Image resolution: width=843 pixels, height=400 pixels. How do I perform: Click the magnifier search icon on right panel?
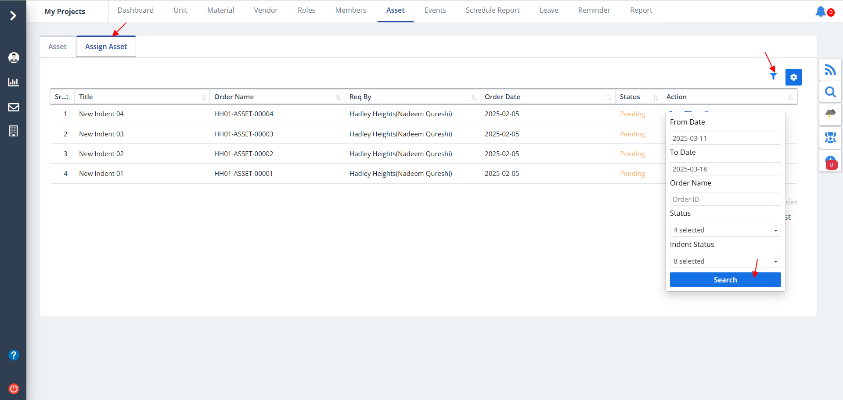click(x=830, y=92)
